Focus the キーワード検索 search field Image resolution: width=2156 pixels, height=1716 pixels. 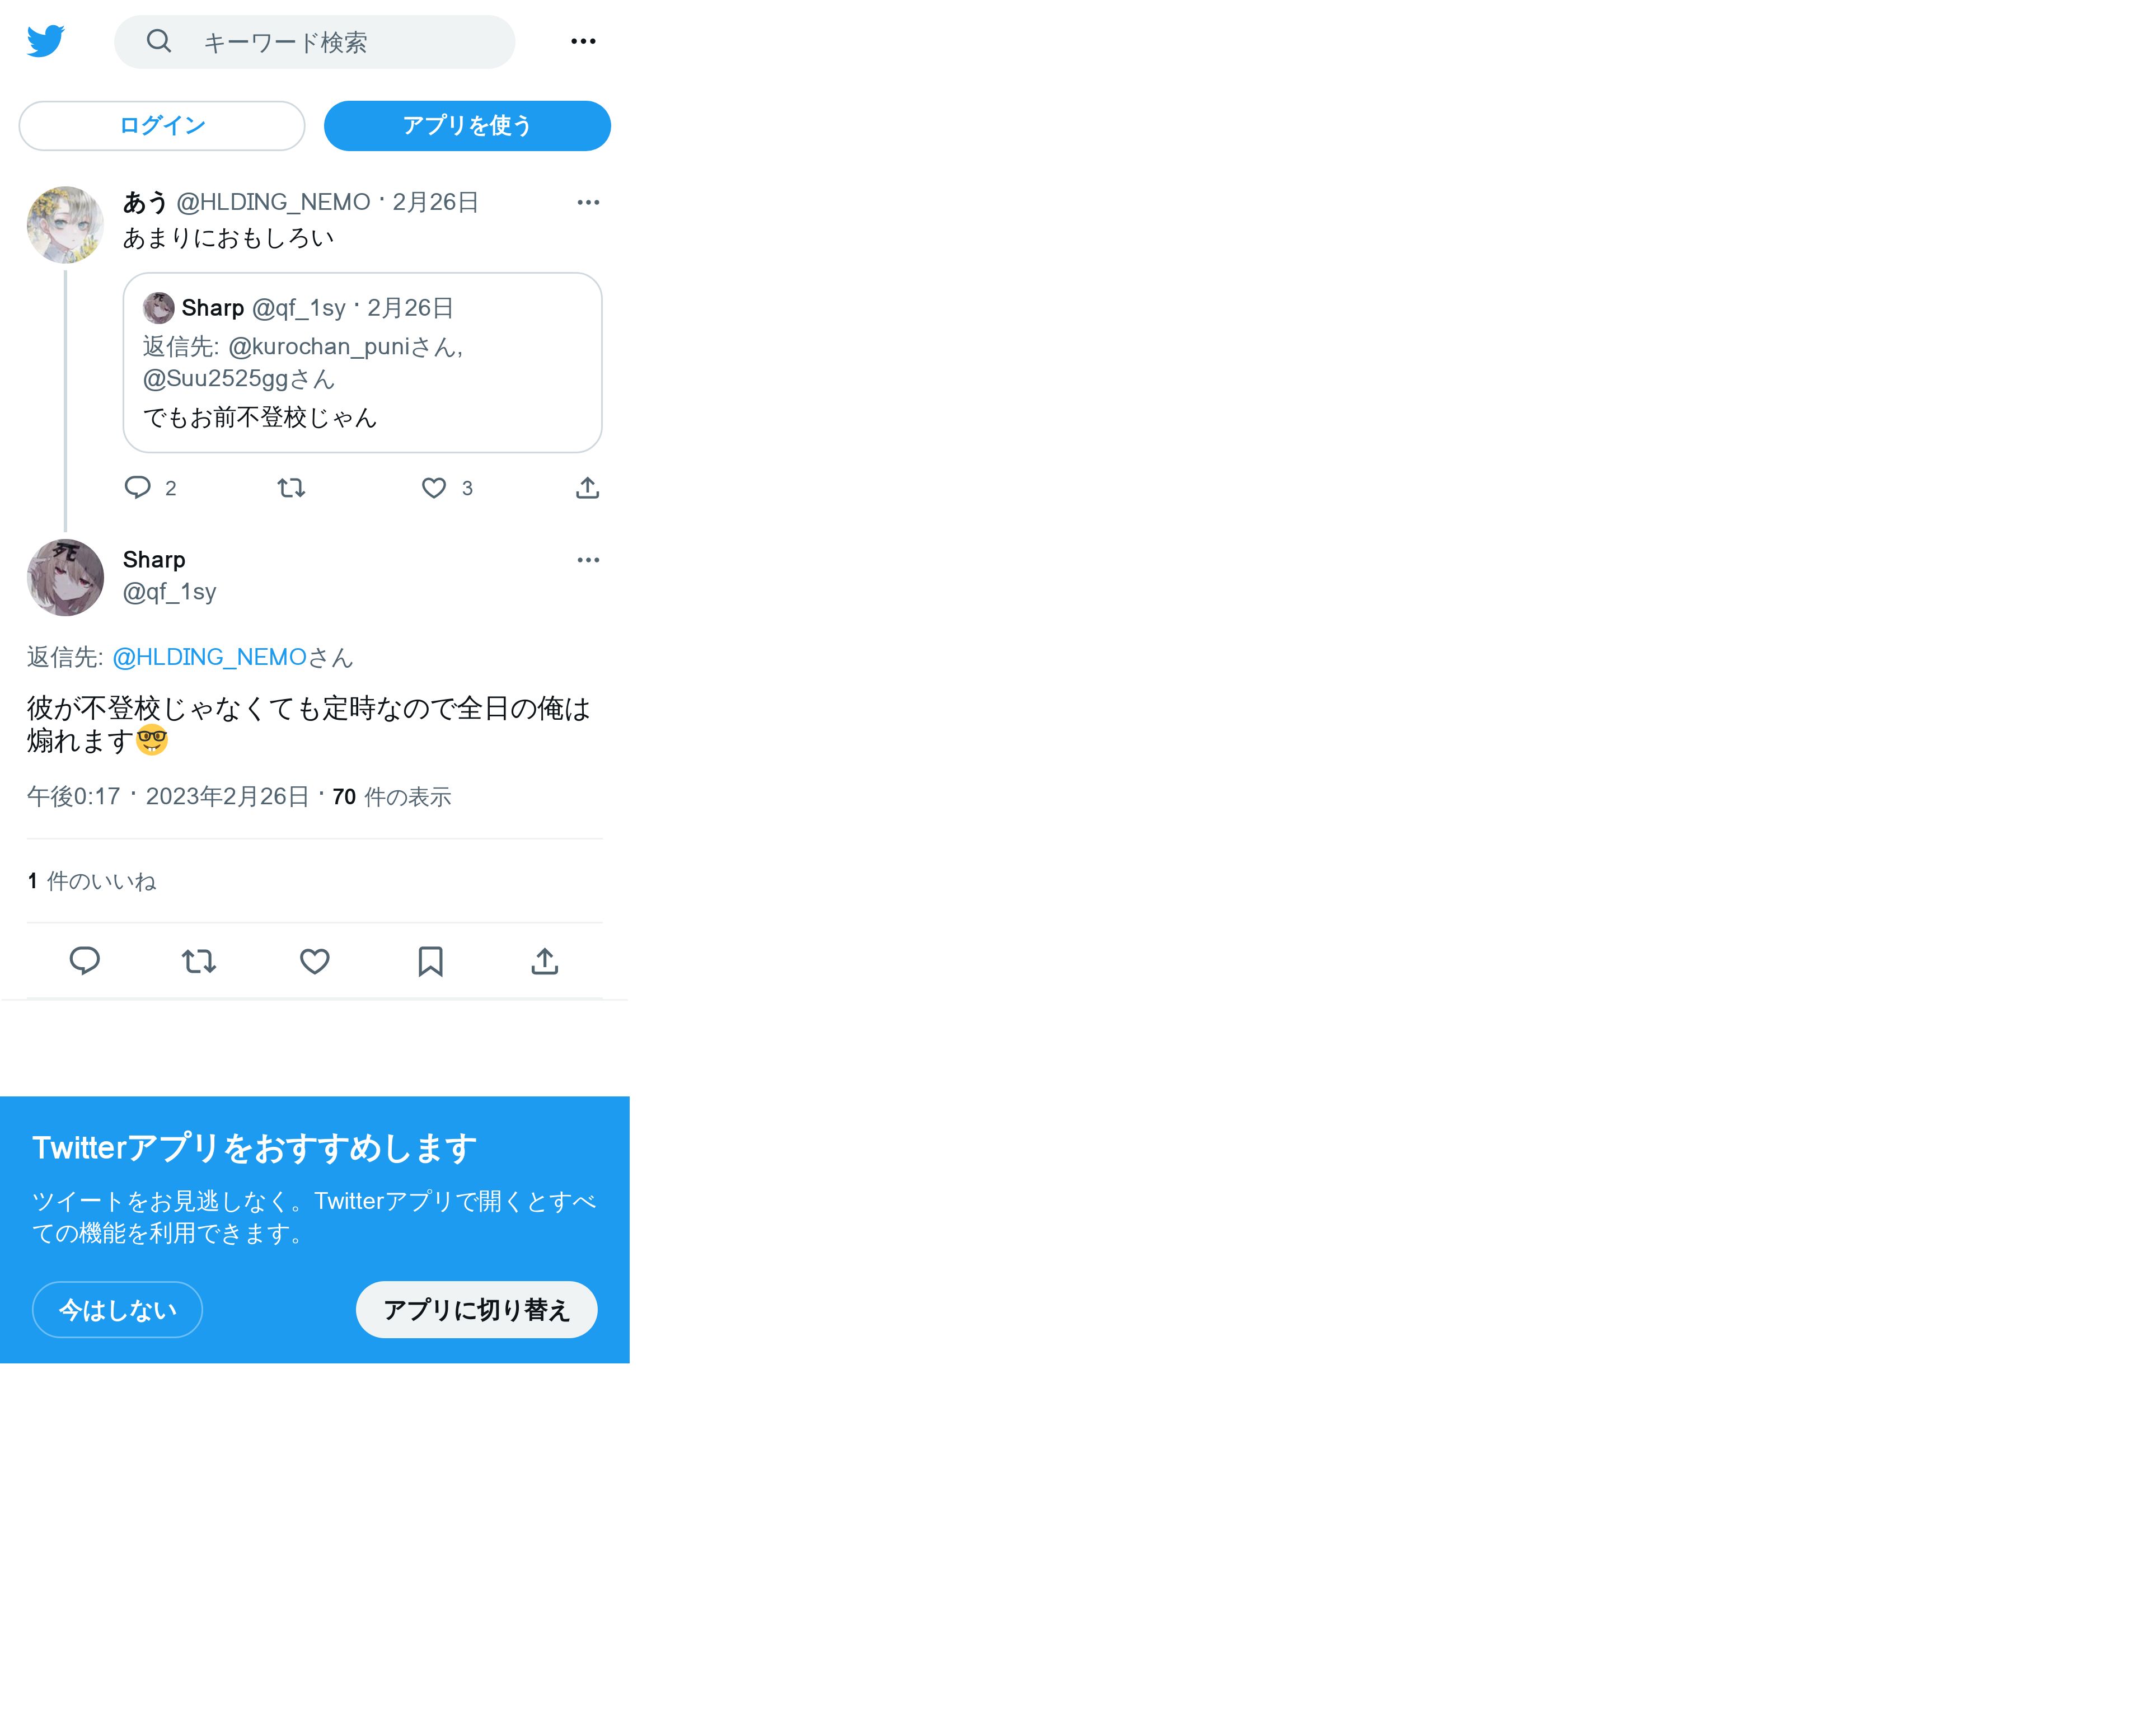(x=315, y=42)
